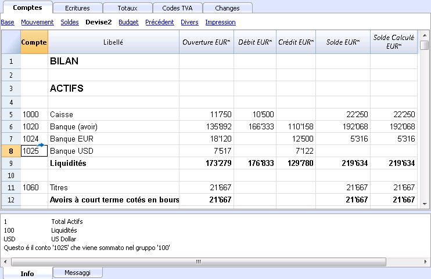This screenshot has height=279, width=431.
Task: Click Liquidités credit total 129'780
Action: point(296,163)
